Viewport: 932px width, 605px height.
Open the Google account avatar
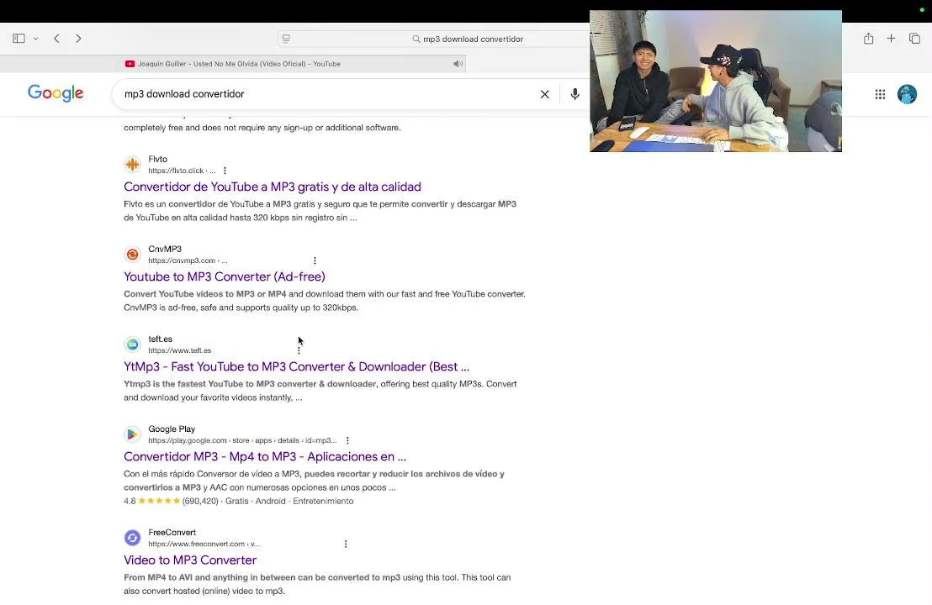[907, 94]
